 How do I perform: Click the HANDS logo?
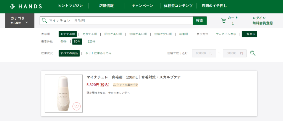[26, 6]
